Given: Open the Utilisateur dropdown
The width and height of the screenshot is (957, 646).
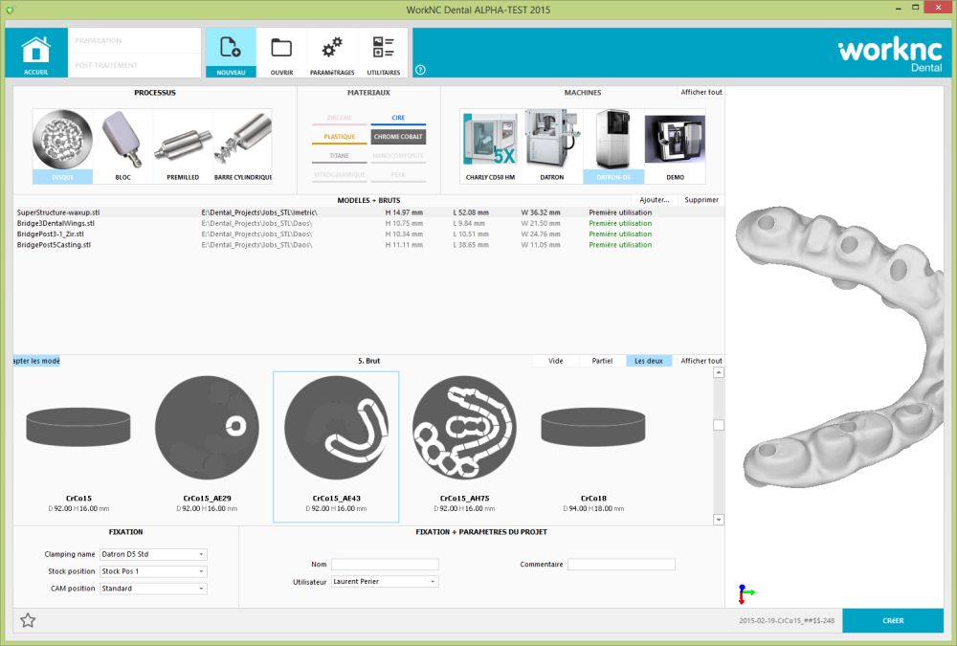Looking at the screenshot, I should [385, 581].
